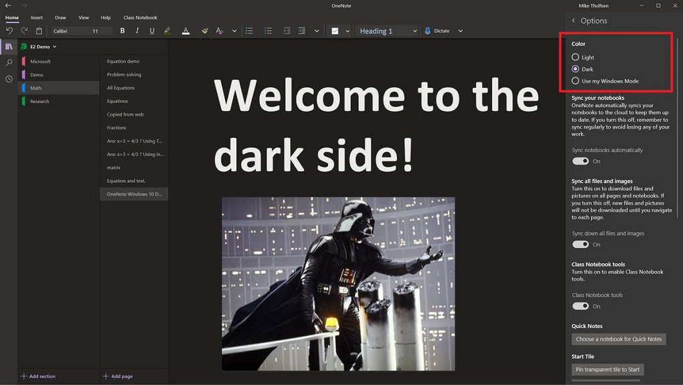Screen dimensions: 683x385
Task: Toggle Sync notebooks automatically switch
Action: coord(580,161)
